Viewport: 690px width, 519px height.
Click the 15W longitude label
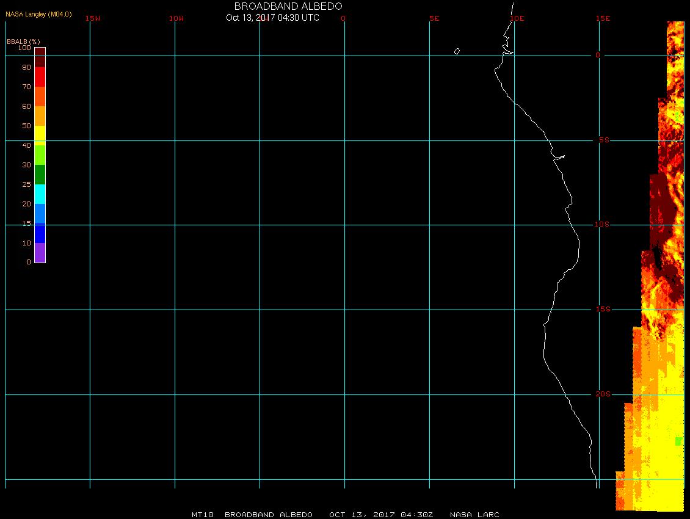coord(93,18)
